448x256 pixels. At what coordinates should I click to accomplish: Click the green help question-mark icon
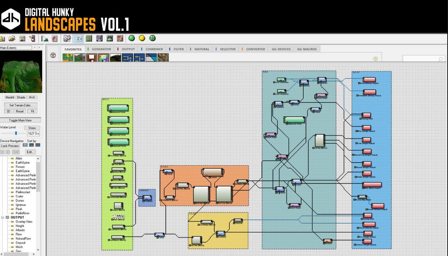[x=376, y=59]
